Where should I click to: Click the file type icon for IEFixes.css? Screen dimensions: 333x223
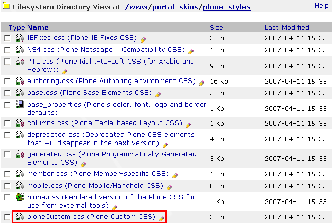click(20, 38)
